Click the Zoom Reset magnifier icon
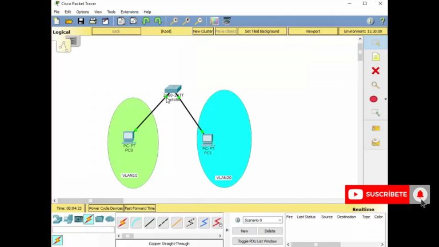 point(186,21)
